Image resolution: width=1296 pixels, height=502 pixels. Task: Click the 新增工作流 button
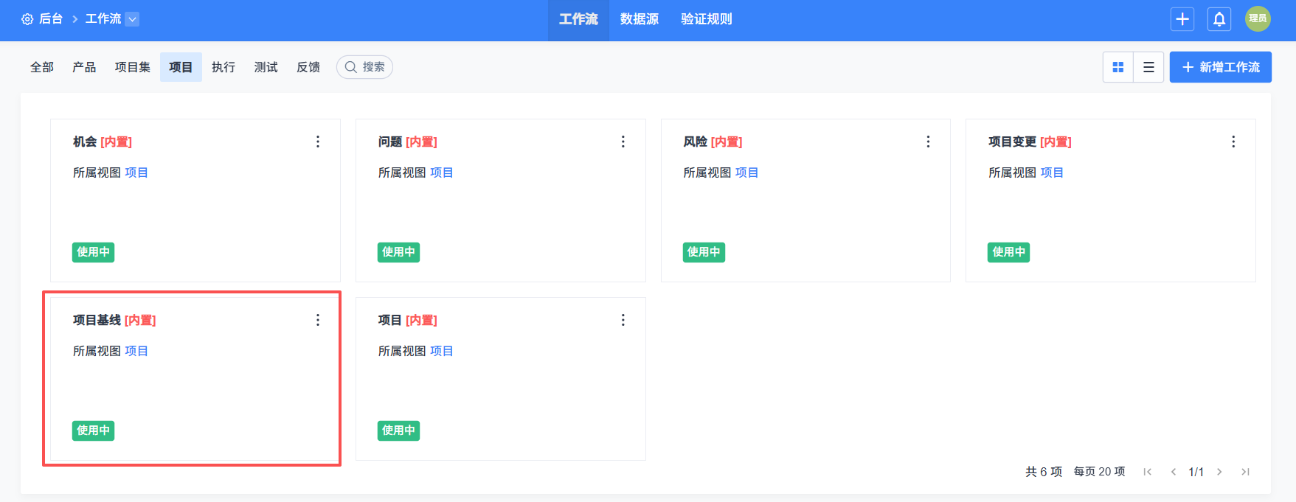point(1220,67)
